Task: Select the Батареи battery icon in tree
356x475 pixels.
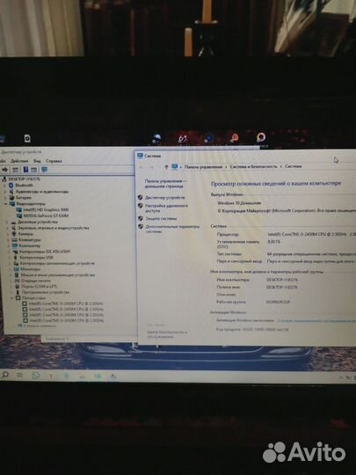Action: [11, 198]
